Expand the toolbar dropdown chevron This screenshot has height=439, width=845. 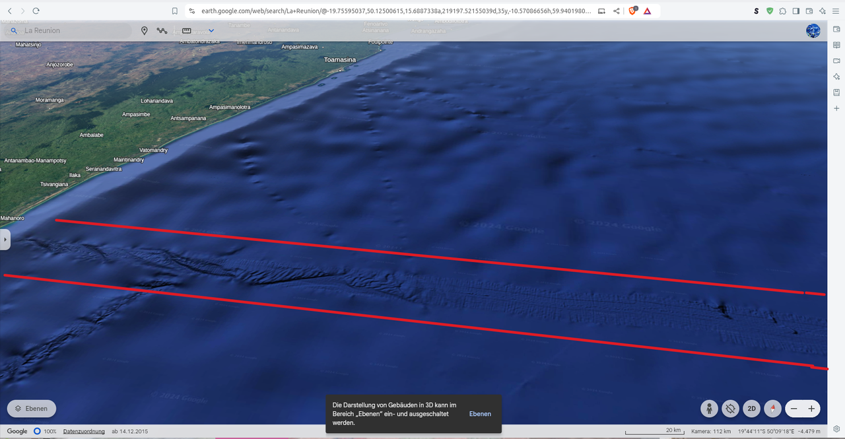click(211, 30)
